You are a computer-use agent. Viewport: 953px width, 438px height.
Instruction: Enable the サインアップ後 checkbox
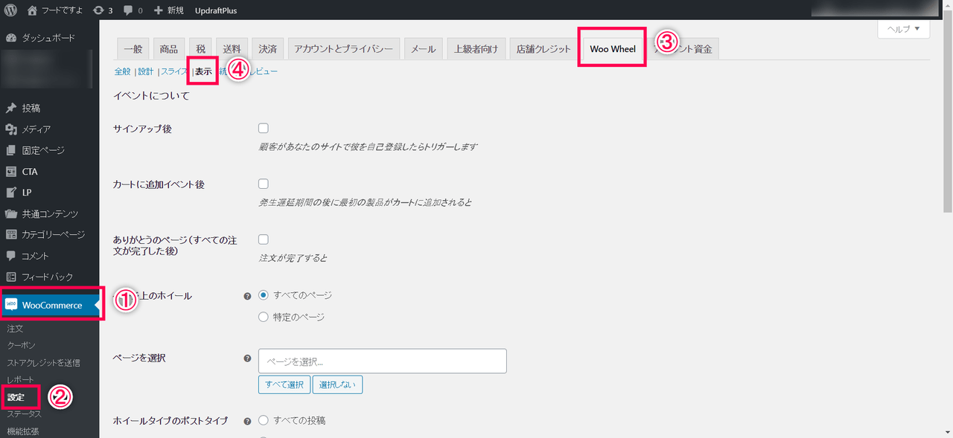tap(264, 128)
